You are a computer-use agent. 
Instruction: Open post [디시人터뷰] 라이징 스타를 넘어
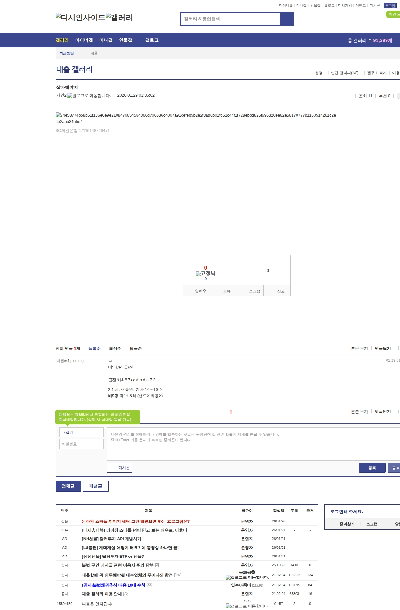tap(134, 530)
